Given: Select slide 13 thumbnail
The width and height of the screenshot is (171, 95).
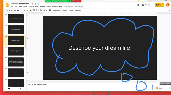Looking at the screenshot, I should click(x=16, y=19).
